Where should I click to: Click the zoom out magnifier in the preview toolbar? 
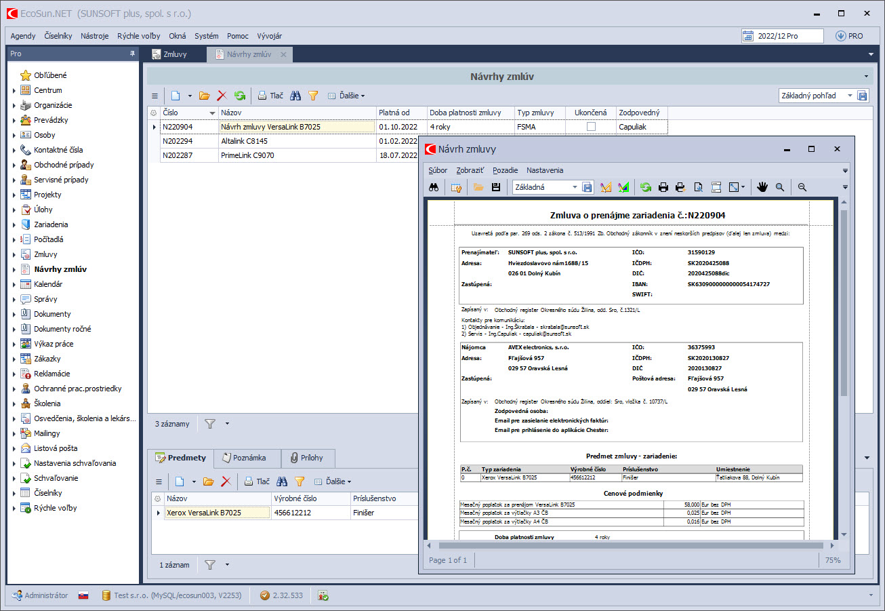[x=802, y=187]
